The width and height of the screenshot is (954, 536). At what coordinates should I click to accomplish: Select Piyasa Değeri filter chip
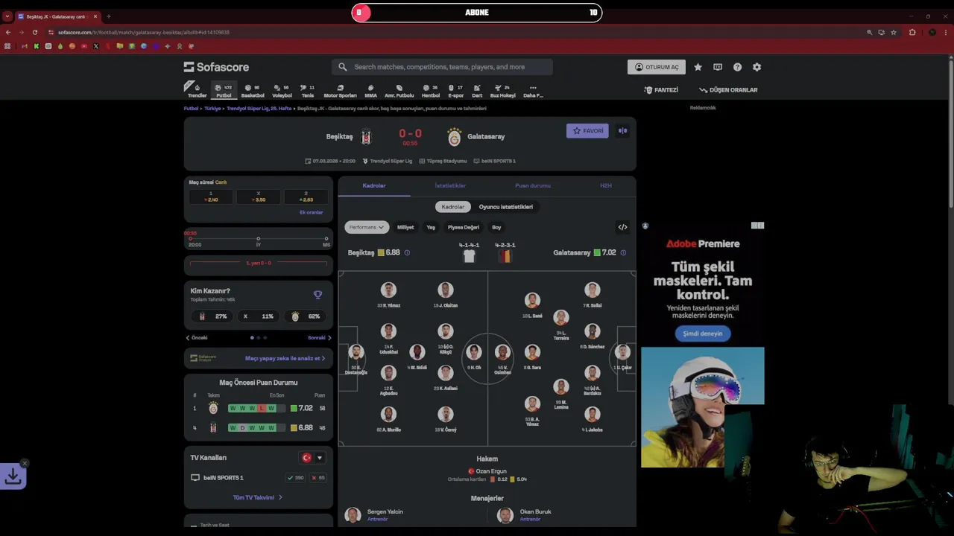464,227
